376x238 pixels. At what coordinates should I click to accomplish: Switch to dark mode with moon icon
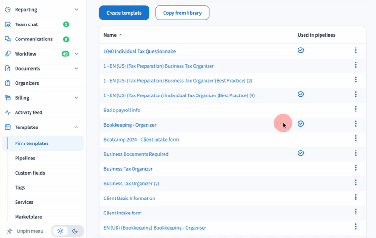click(75, 231)
